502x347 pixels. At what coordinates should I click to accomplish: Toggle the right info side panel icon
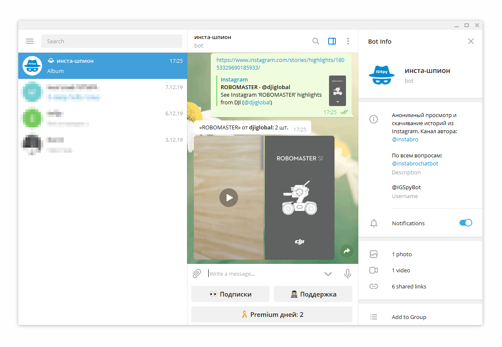click(x=332, y=41)
